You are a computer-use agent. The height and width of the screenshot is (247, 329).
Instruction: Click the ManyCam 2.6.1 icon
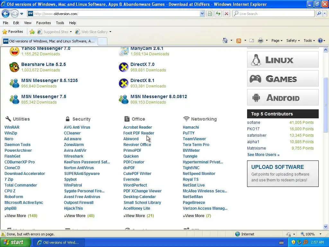(124, 51)
